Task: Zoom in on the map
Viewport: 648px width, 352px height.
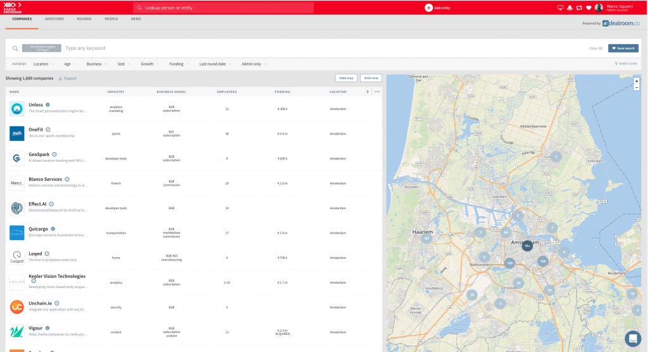Action: (636, 81)
